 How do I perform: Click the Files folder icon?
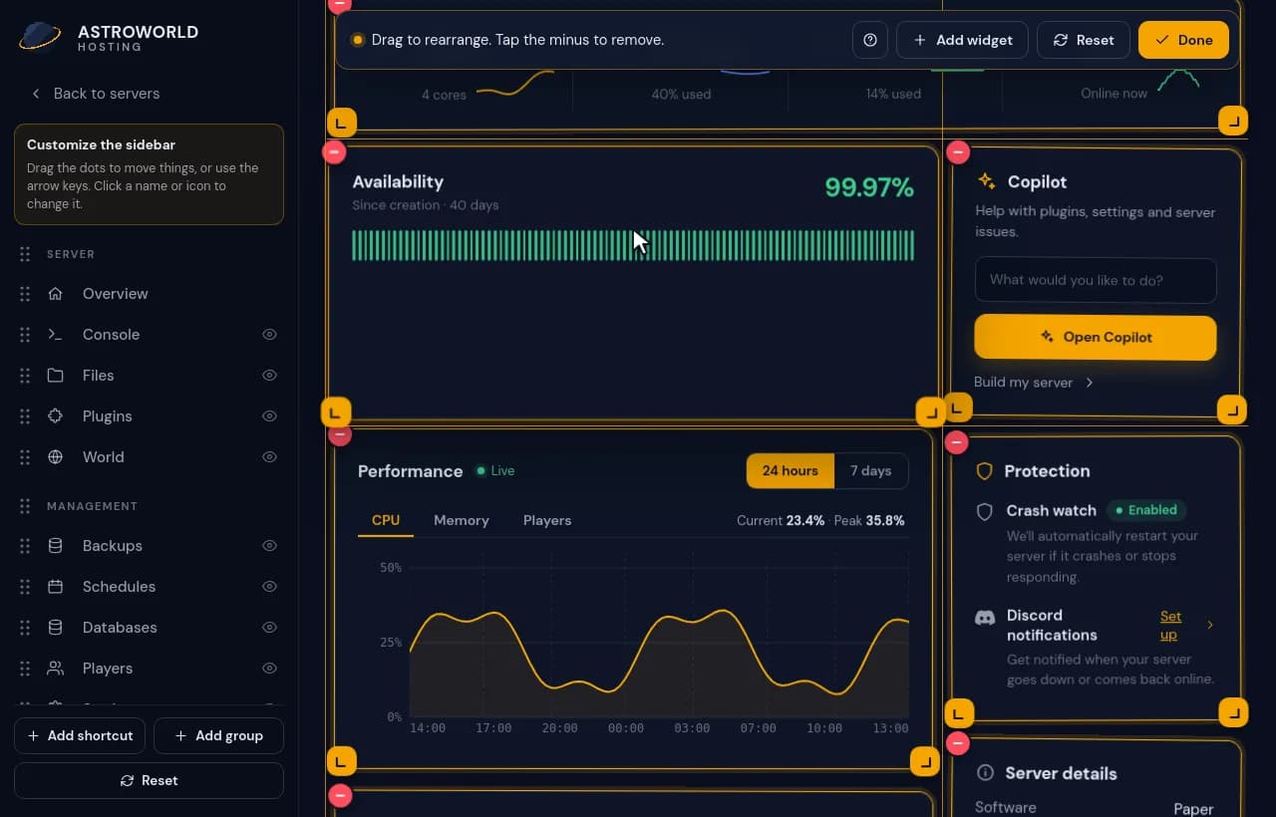[56, 376]
